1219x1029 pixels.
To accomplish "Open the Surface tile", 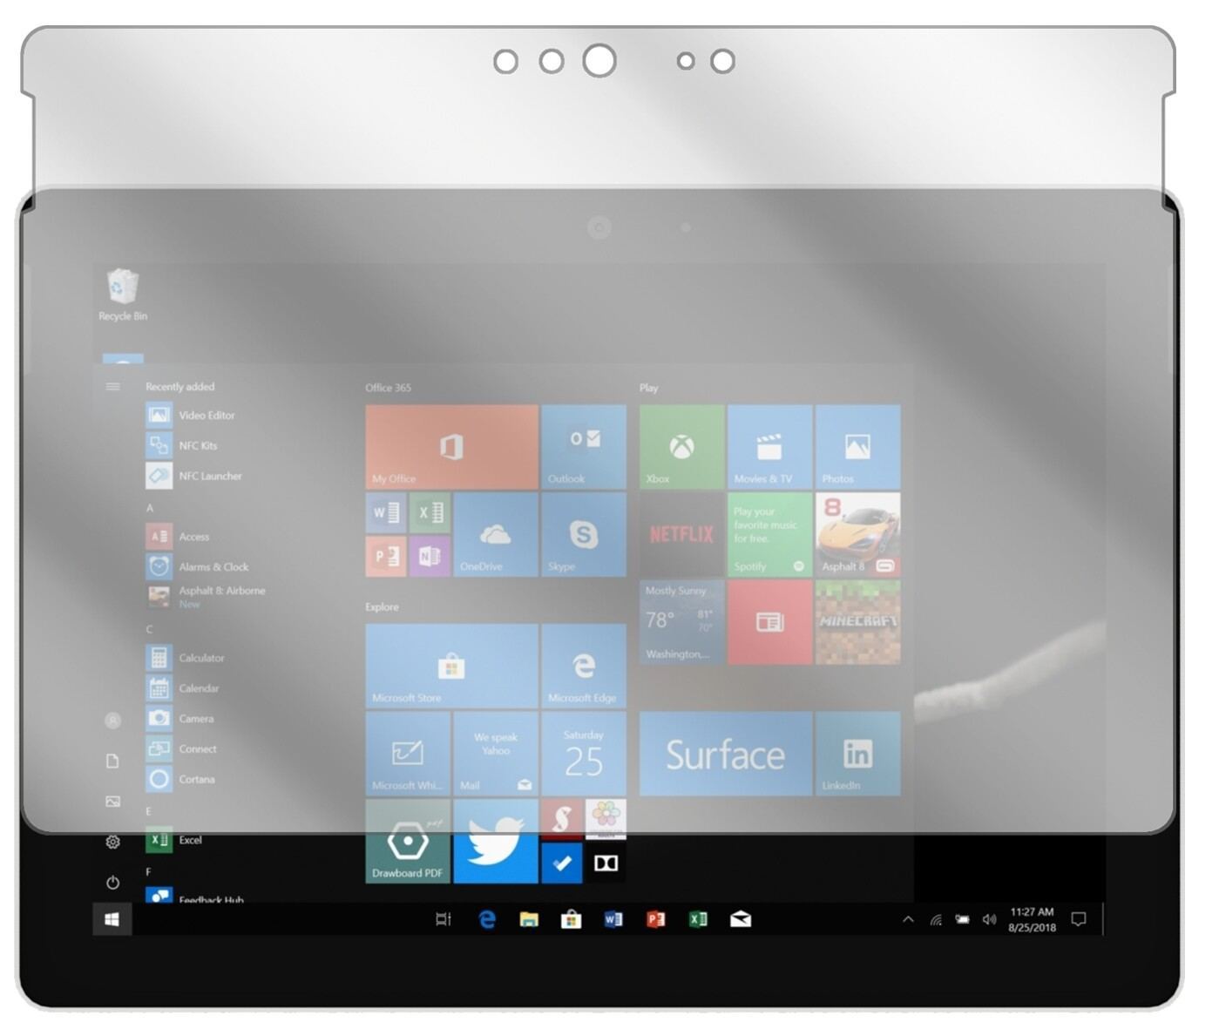I will tap(726, 754).
